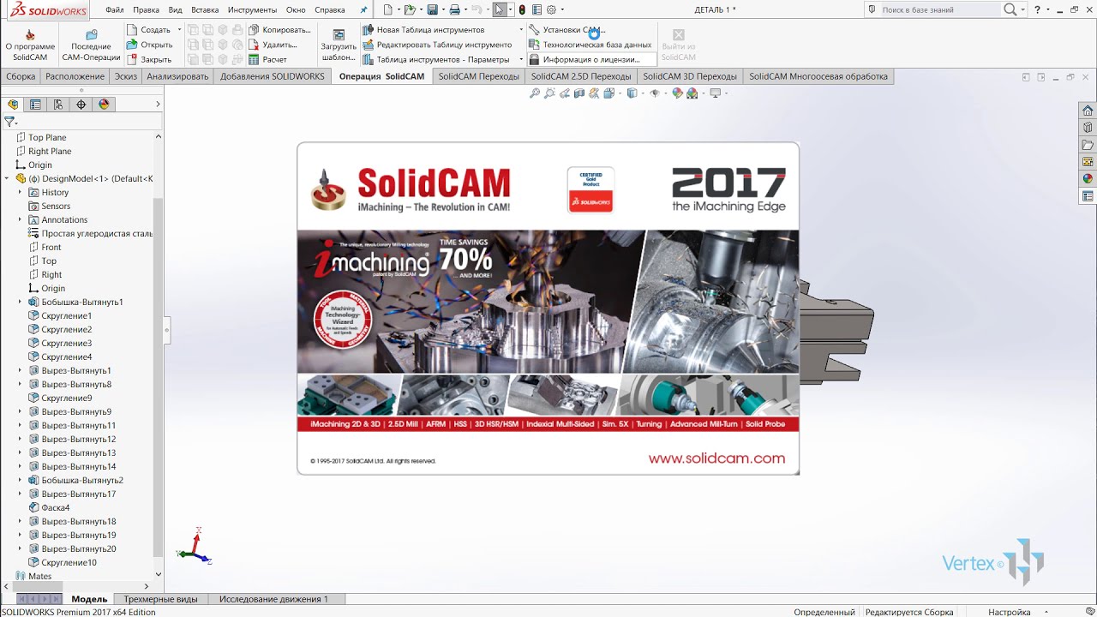Open Технологическая база данных
Image resolution: width=1097 pixels, height=617 pixels.
coord(590,45)
